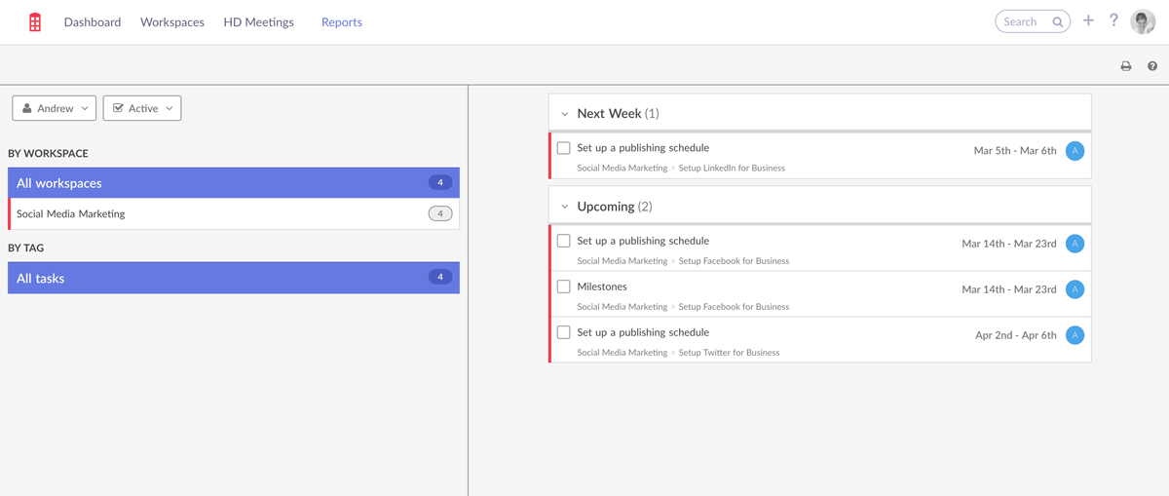Click Setup LinkedIn for Business breadcrumb
The height and width of the screenshot is (496, 1169).
(732, 168)
